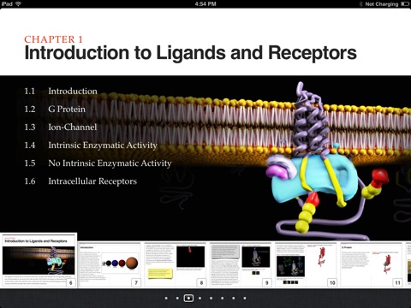Jump to the page 11 G Protein thumbnail

click(371, 264)
